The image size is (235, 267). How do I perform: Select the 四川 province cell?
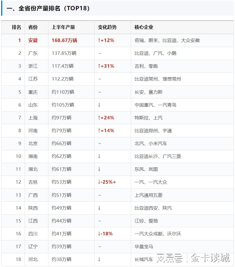click(x=33, y=234)
